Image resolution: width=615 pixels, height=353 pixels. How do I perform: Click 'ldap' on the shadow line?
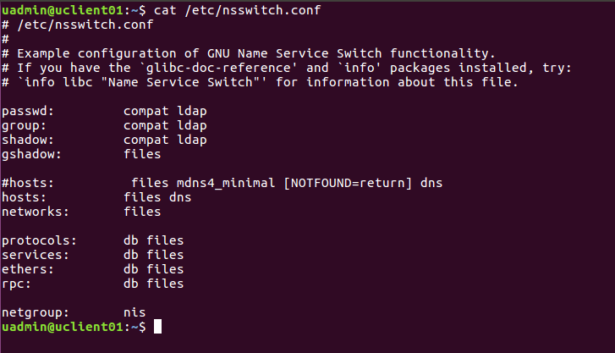pos(192,141)
